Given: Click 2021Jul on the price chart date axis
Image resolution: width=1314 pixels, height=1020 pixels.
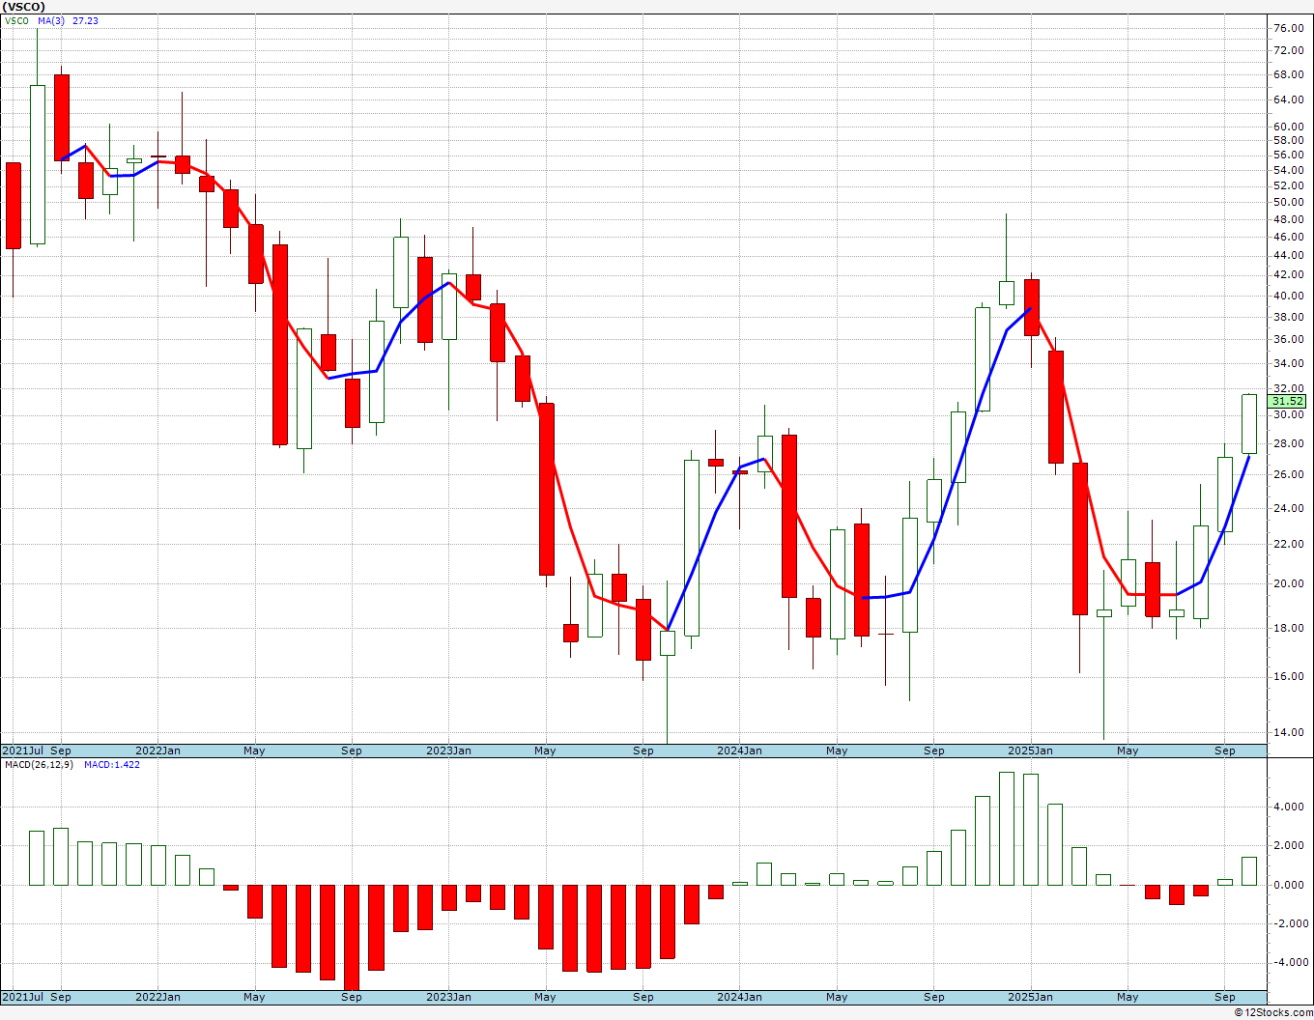Looking at the screenshot, I should [22, 751].
